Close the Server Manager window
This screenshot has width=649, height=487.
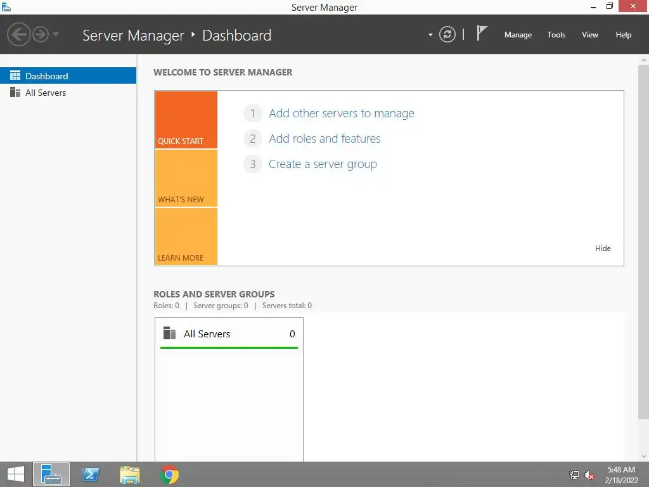click(x=633, y=6)
